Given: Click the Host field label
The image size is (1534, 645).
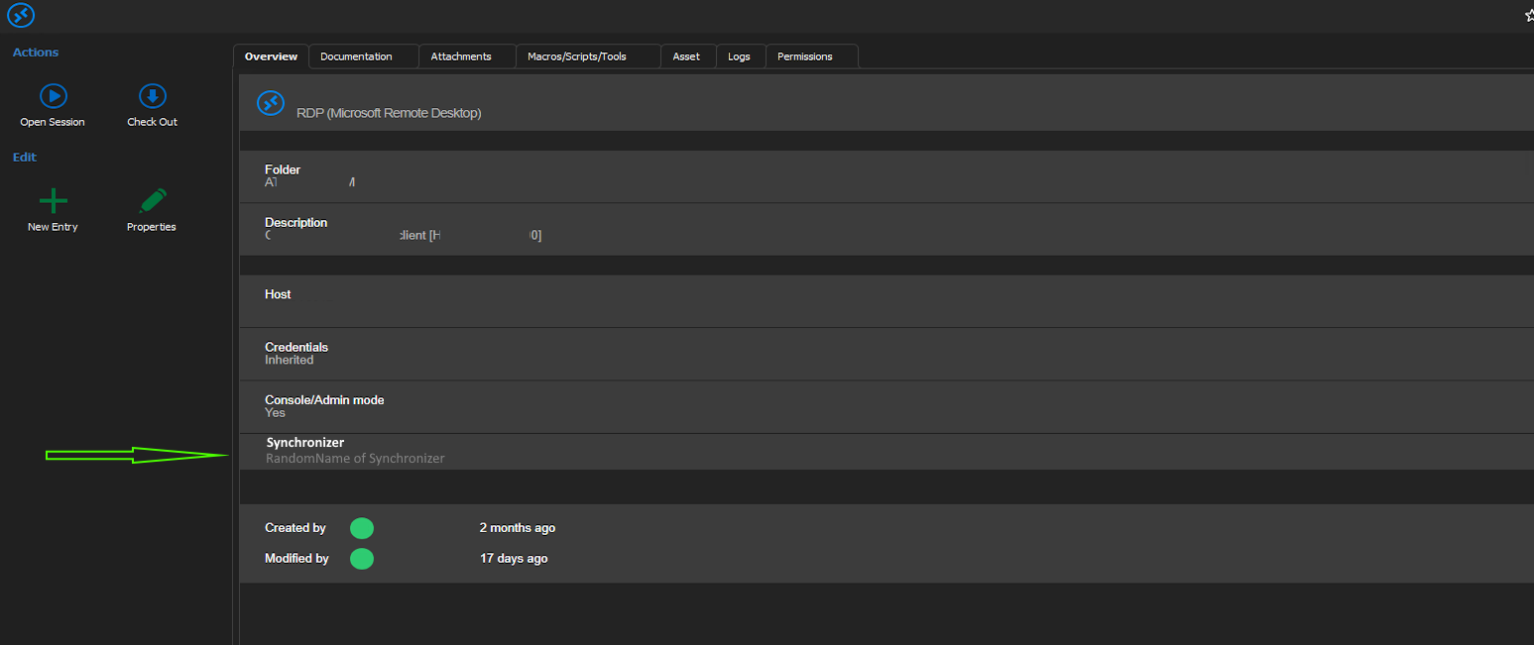Looking at the screenshot, I should click(278, 294).
